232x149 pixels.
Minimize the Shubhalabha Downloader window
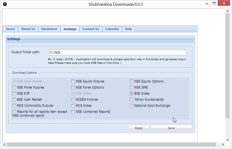click(x=207, y=4)
